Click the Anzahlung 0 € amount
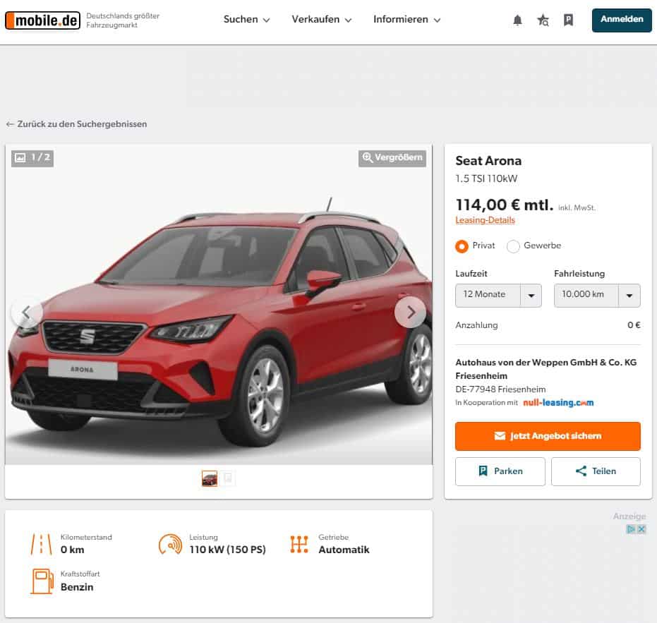The image size is (657, 623). click(x=634, y=325)
